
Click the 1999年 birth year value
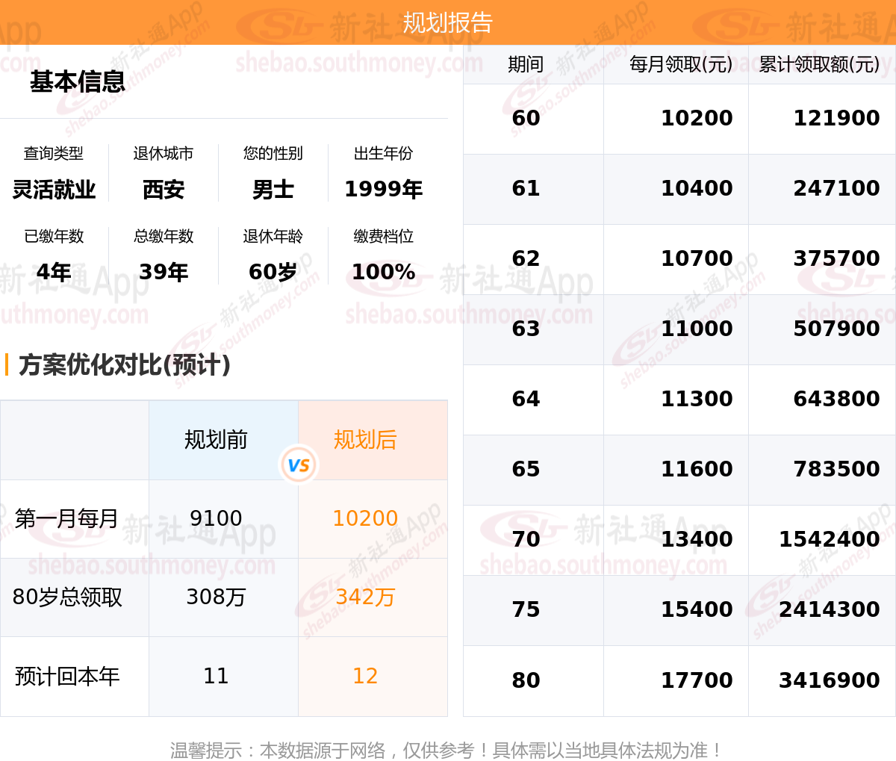click(x=383, y=190)
